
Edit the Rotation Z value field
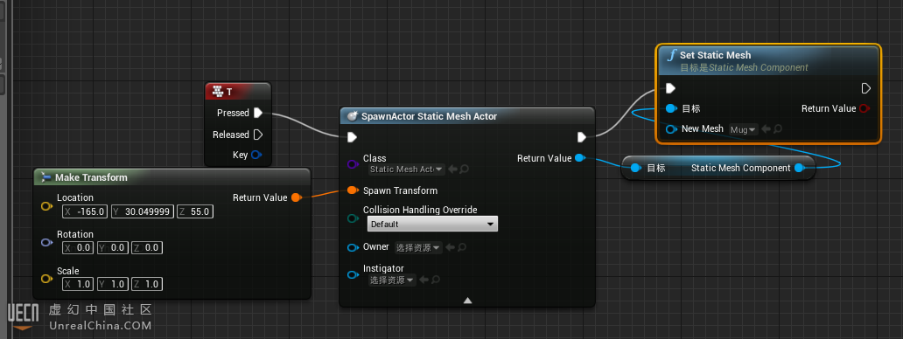coord(147,247)
